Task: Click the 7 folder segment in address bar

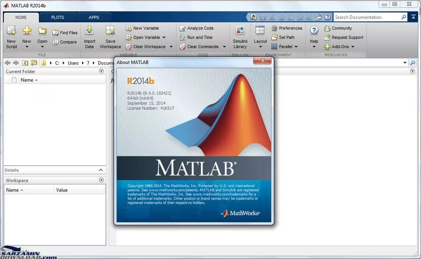Action: point(88,63)
